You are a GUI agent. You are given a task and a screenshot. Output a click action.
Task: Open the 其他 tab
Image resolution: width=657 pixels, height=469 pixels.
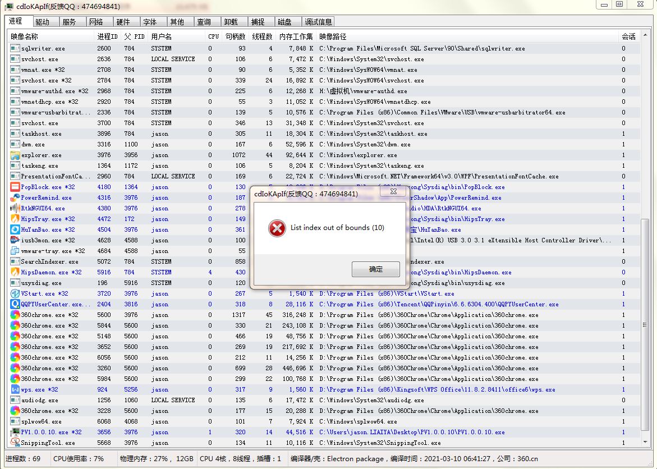180,22
